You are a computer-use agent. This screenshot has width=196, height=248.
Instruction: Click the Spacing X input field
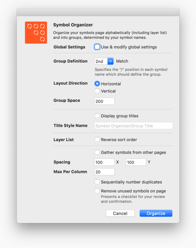tap(104, 162)
